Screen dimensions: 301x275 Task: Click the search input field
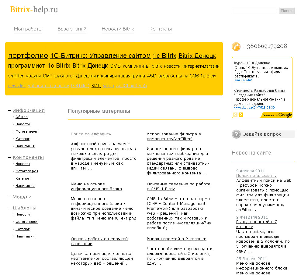[254, 11]
